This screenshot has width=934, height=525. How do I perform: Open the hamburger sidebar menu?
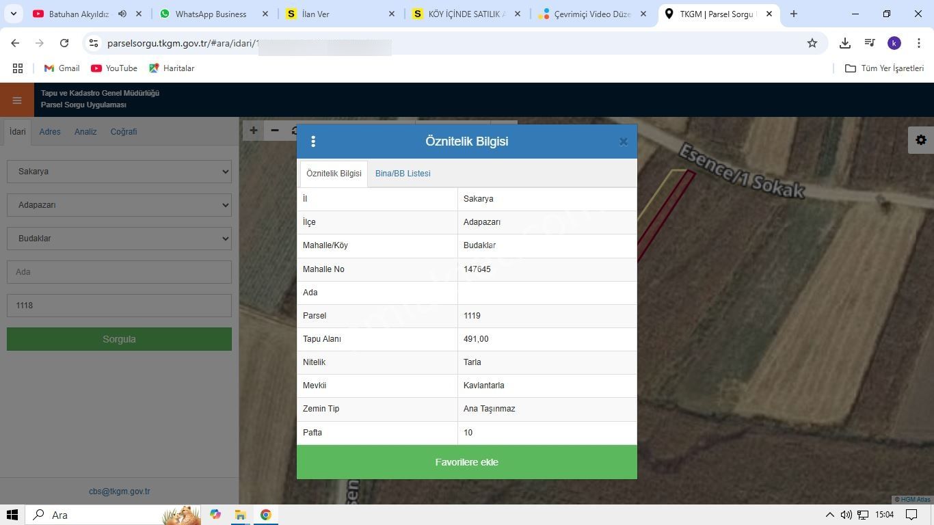[17, 100]
